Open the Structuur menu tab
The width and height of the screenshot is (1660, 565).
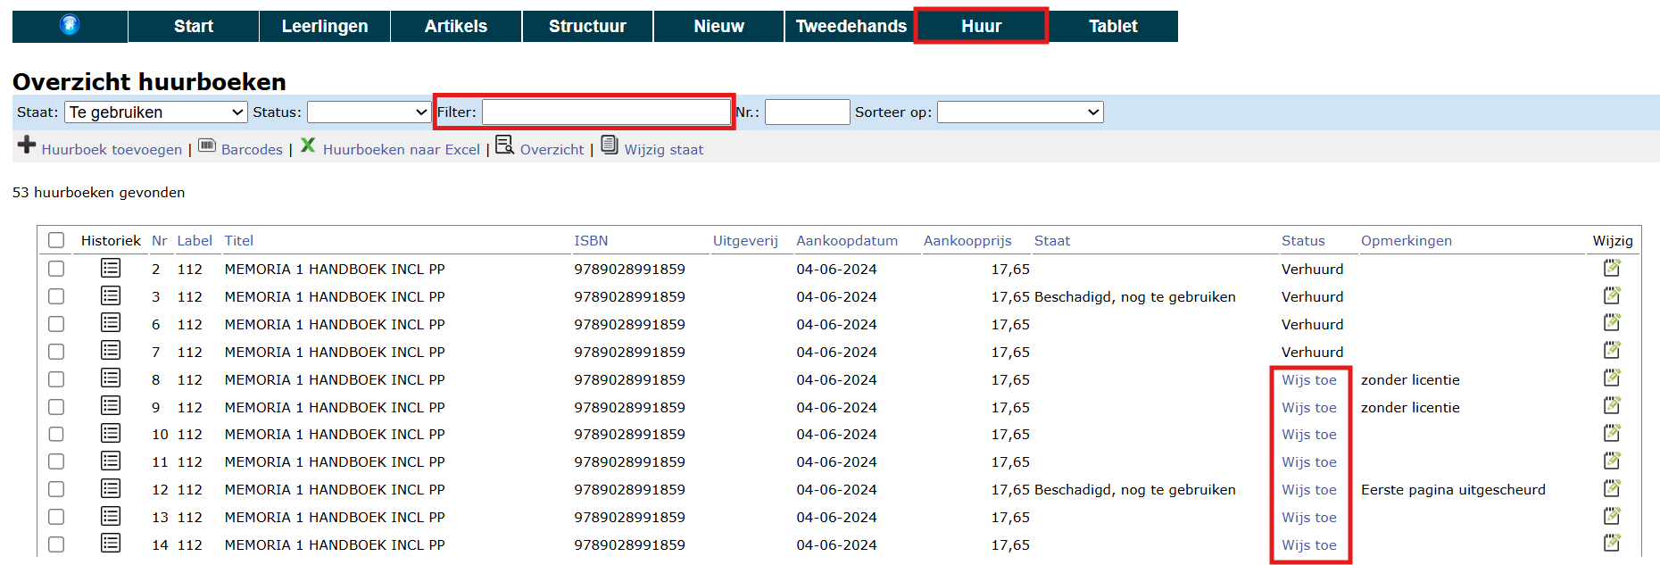[x=587, y=26]
